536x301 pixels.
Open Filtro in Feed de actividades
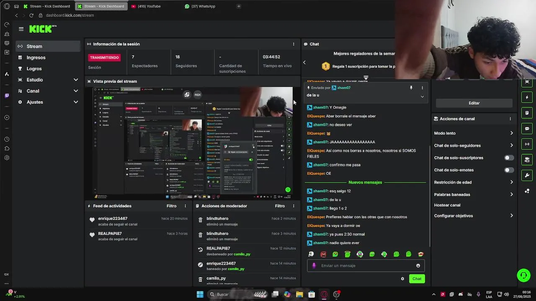coord(171,206)
